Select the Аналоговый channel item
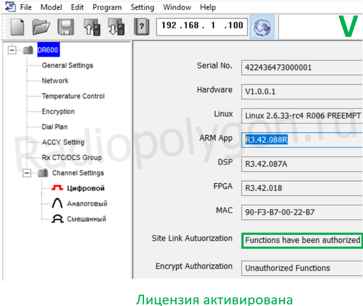 87,204
